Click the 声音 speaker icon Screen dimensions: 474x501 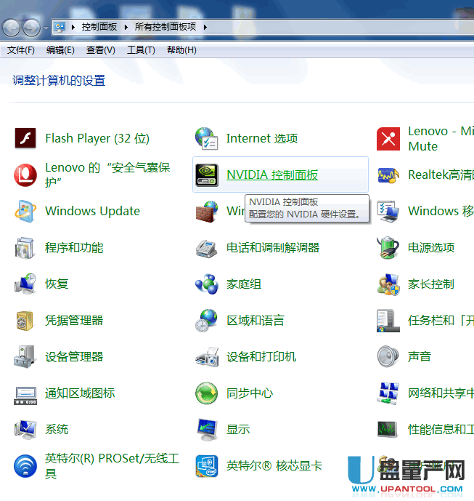tap(388, 357)
